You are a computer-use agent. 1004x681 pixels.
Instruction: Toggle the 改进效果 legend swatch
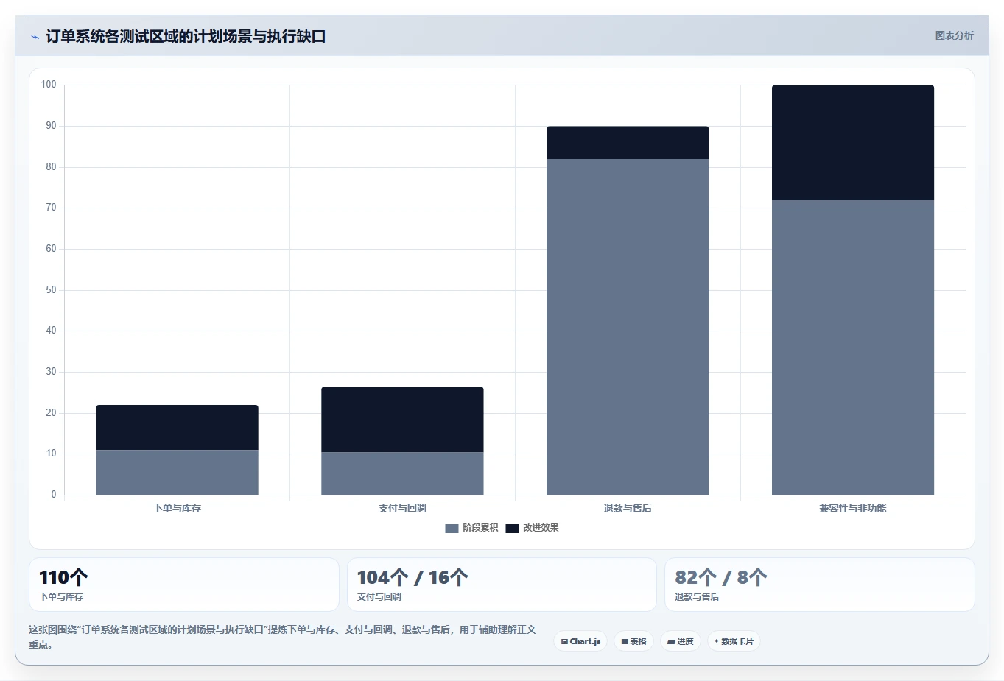(512, 528)
